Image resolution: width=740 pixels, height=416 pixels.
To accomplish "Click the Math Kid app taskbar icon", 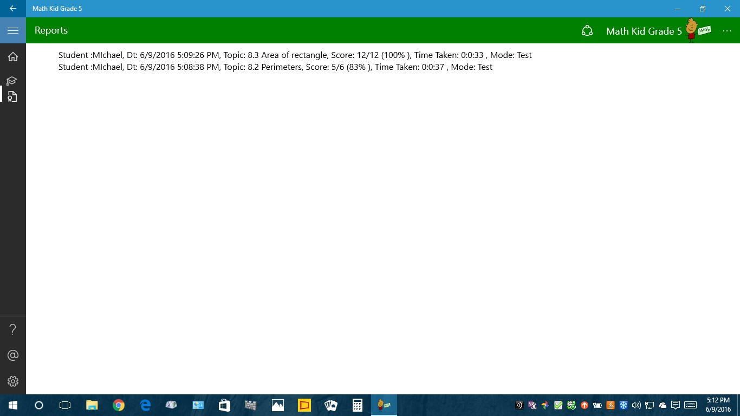I will click(384, 405).
